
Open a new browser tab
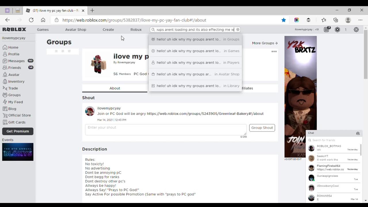click(x=92, y=10)
